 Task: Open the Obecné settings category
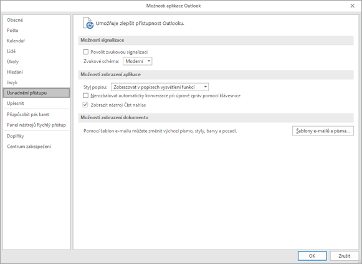15,20
